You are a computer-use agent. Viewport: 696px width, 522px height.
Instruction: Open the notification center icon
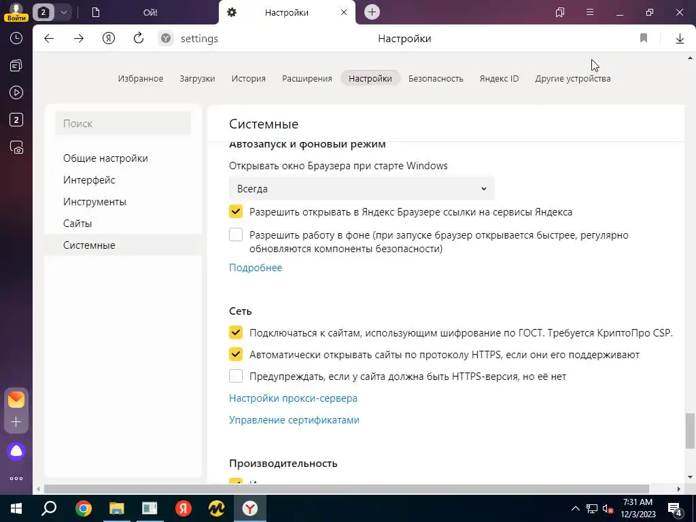pyautogui.click(x=675, y=509)
